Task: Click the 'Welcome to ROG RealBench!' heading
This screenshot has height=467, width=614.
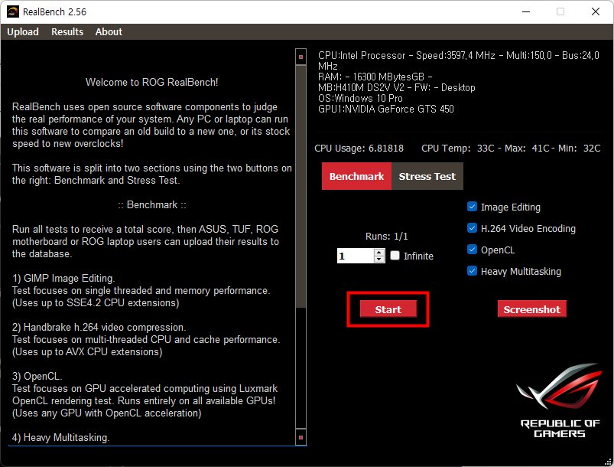Action: tap(152, 83)
